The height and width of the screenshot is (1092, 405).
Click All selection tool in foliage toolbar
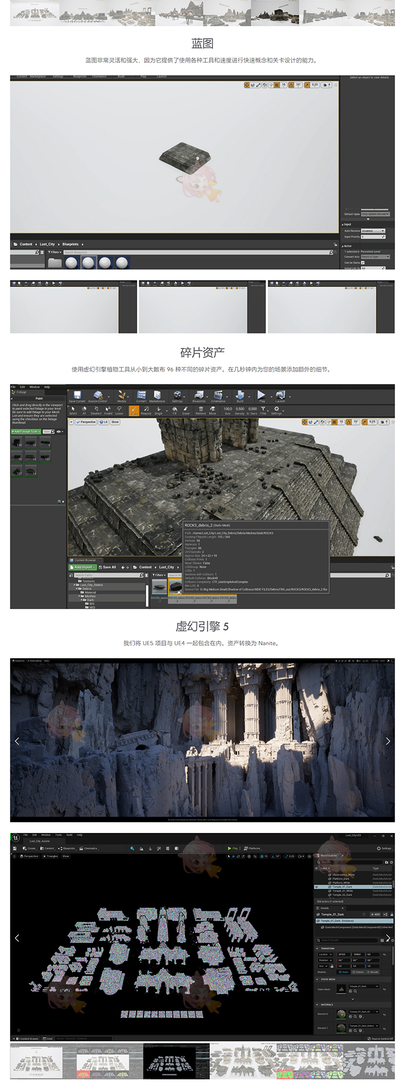click(x=84, y=411)
